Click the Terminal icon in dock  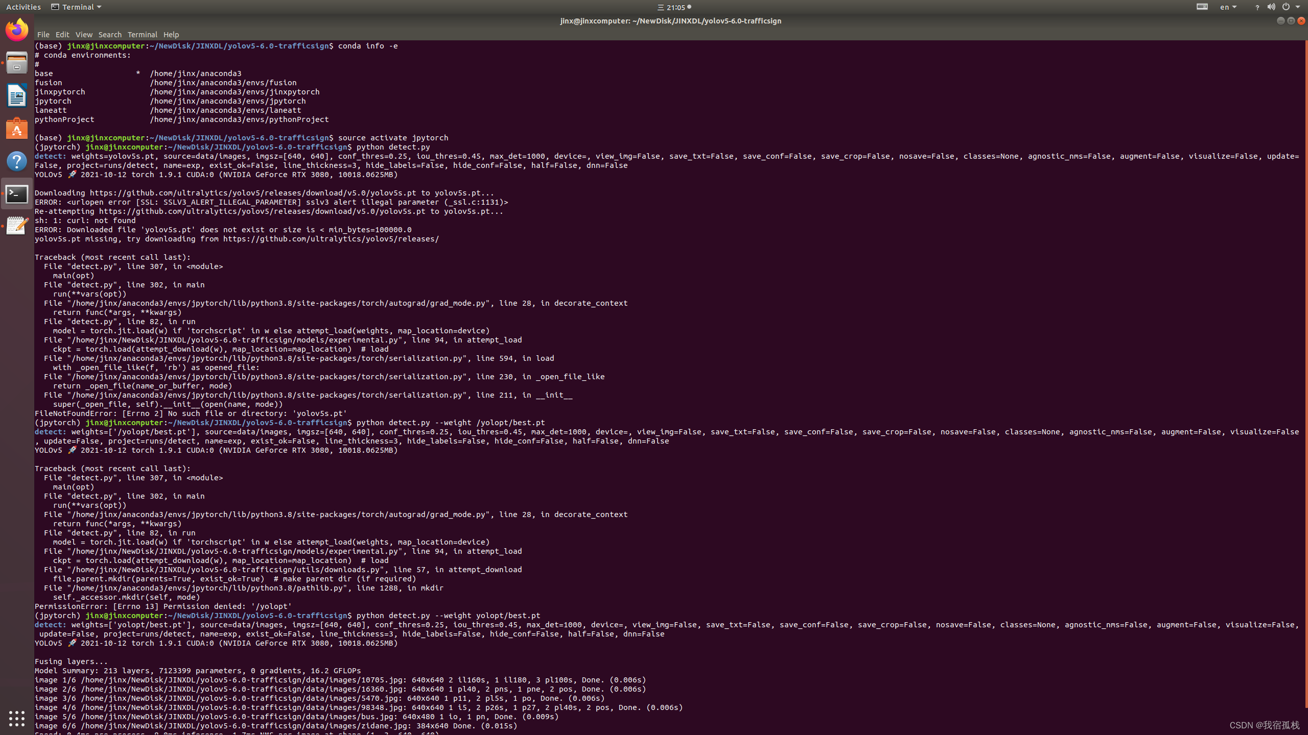tap(17, 194)
